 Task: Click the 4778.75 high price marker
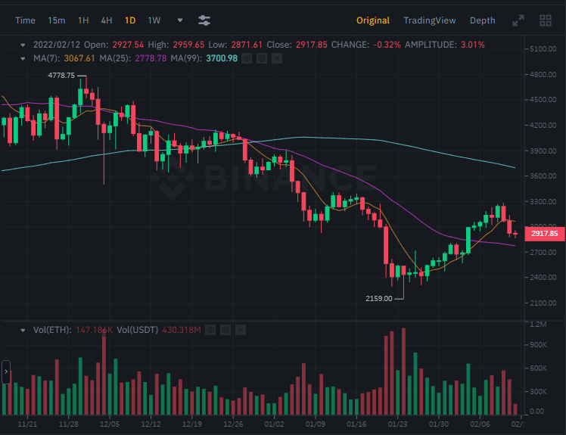[61, 76]
